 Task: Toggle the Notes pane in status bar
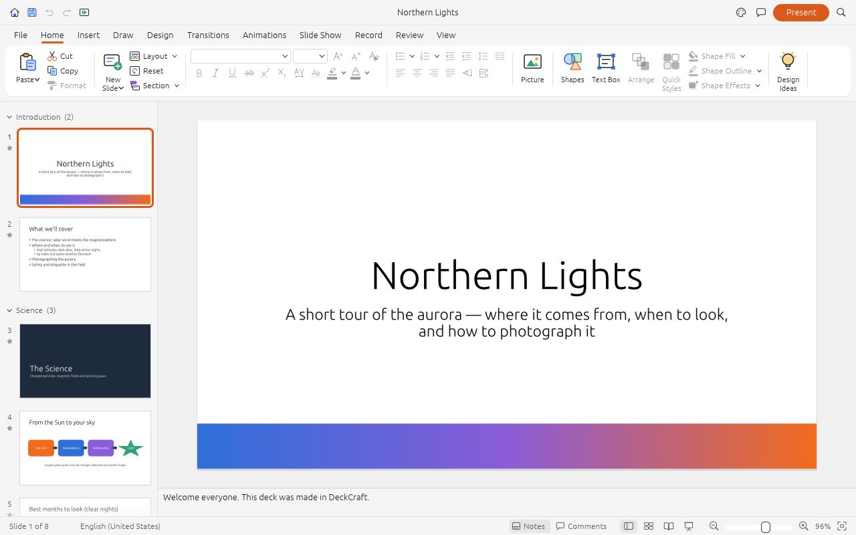528,526
